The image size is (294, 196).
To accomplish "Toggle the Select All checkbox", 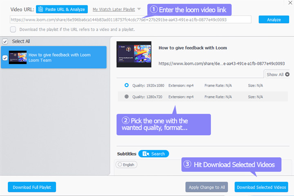I will pos(5,42).
